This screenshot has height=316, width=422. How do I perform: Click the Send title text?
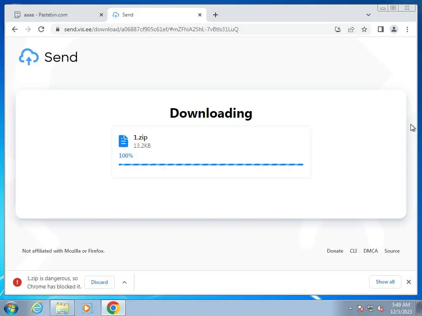pos(61,57)
